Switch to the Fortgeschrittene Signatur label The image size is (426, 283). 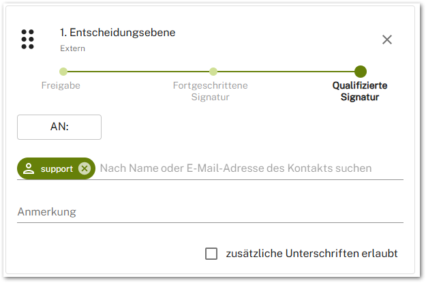[x=210, y=91]
